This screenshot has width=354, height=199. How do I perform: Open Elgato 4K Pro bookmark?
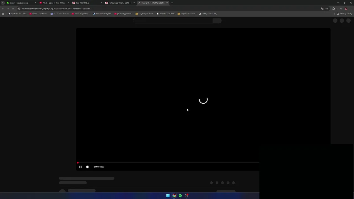[x=18, y=14]
